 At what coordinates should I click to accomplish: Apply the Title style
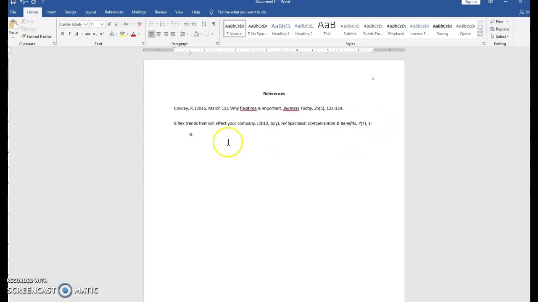coord(327,29)
